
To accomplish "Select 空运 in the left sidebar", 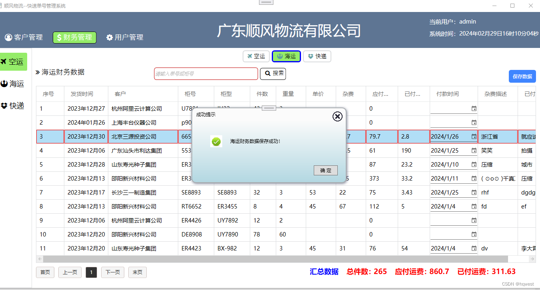I will (x=14, y=62).
